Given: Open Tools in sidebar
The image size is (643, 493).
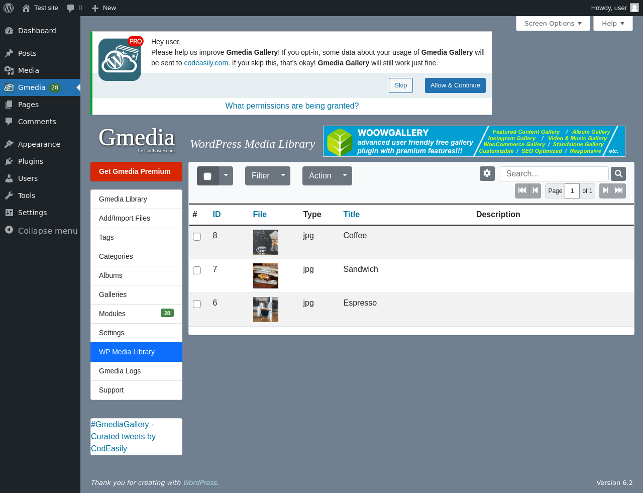Looking at the screenshot, I should [40, 195].
